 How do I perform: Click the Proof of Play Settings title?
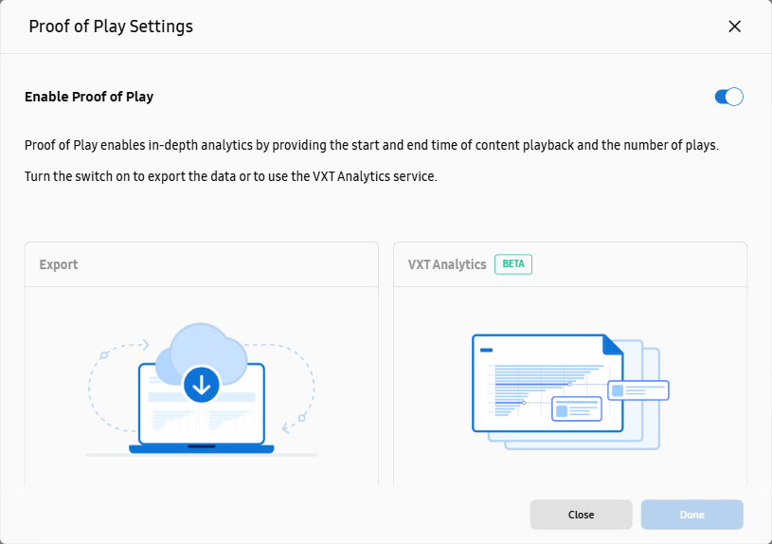(111, 27)
